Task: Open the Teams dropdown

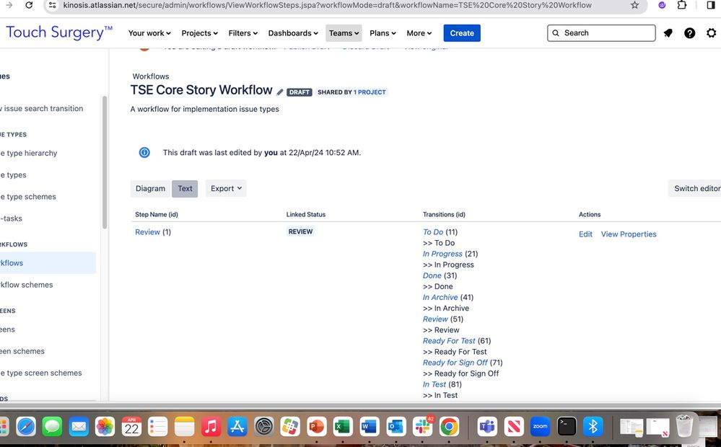Action: (344, 33)
